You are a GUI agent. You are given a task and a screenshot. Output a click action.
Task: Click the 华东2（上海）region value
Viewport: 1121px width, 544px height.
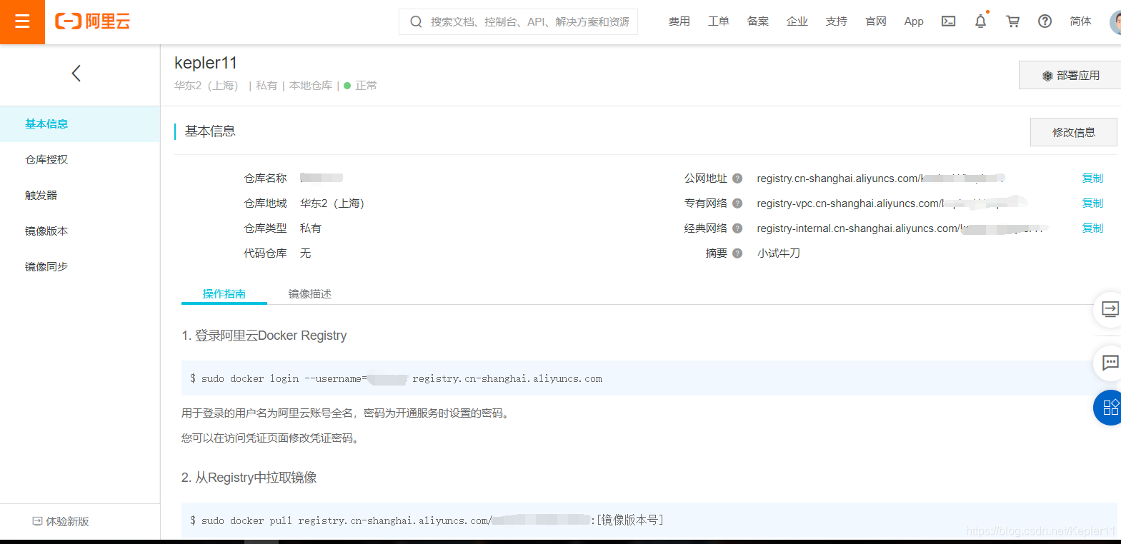(x=332, y=203)
